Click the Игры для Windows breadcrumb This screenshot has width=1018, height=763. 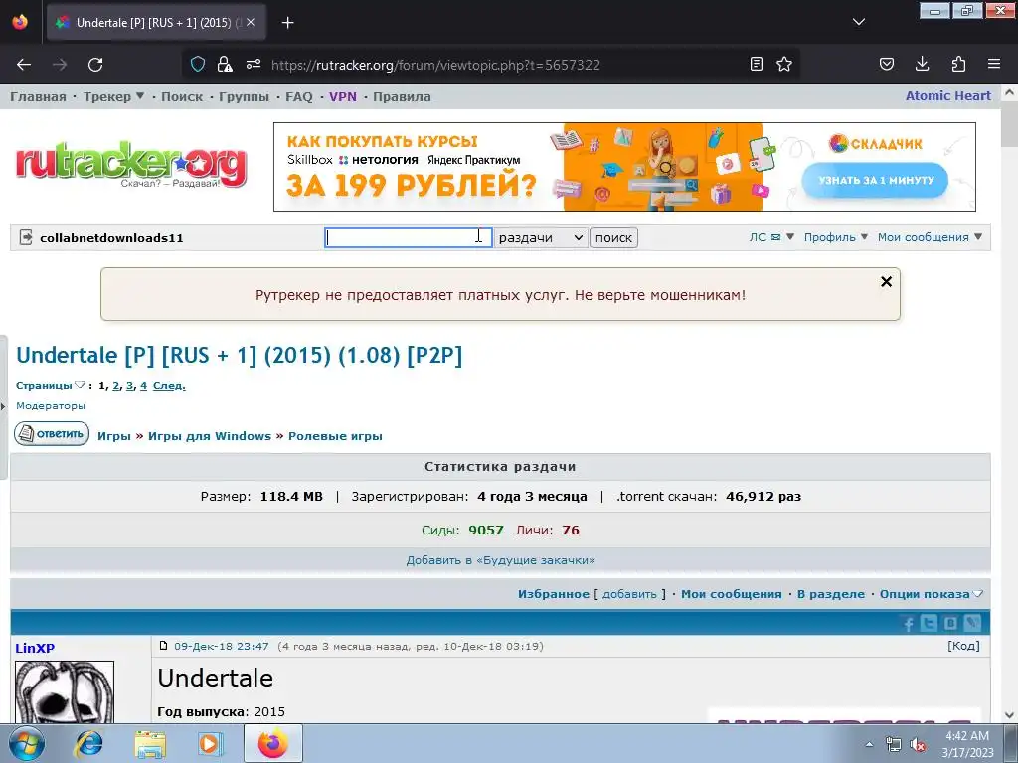point(210,436)
